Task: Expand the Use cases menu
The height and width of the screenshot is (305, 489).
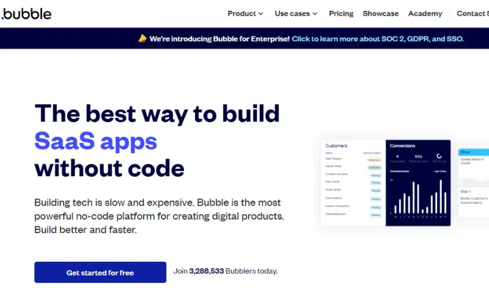Action: point(296,13)
